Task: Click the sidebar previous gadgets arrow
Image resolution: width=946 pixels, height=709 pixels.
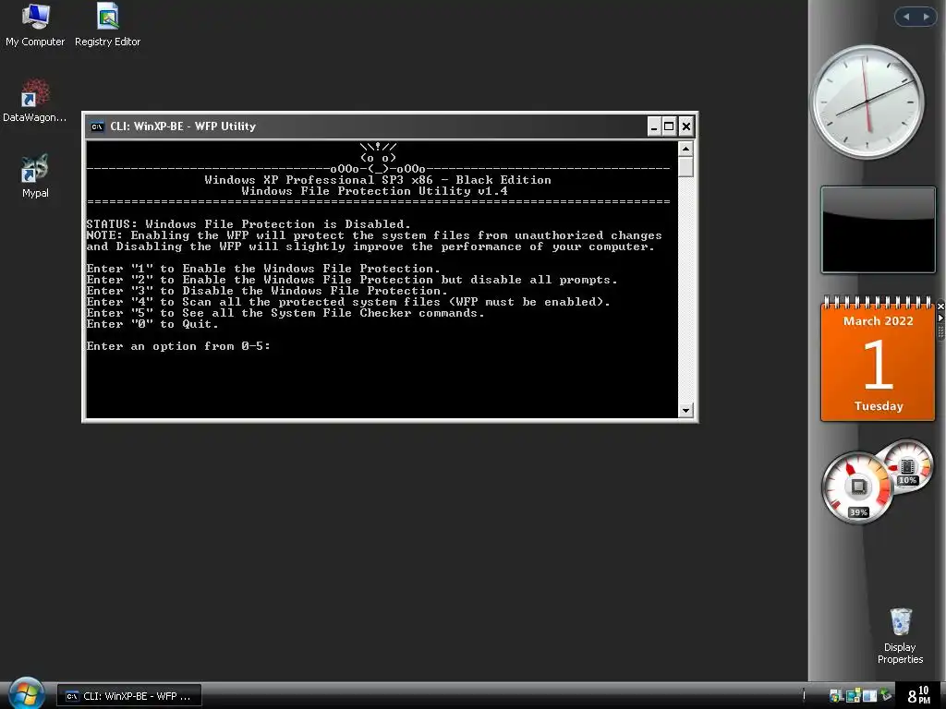Action: (906, 17)
